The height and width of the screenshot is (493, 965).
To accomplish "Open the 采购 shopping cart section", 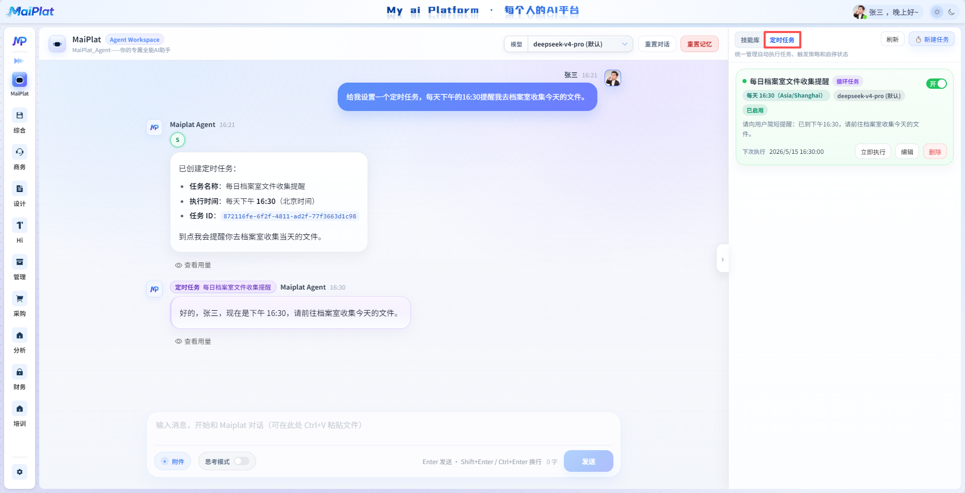I will tap(20, 299).
